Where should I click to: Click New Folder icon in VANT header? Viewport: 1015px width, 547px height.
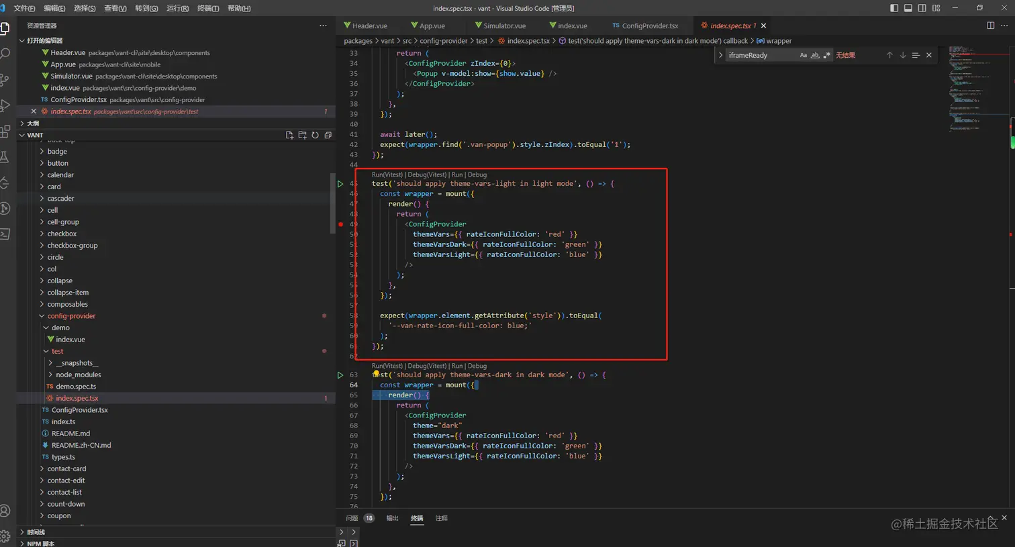[x=302, y=135]
